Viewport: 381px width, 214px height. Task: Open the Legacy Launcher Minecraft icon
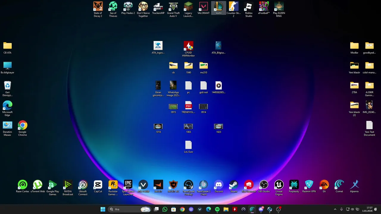pyautogui.click(x=188, y=10)
